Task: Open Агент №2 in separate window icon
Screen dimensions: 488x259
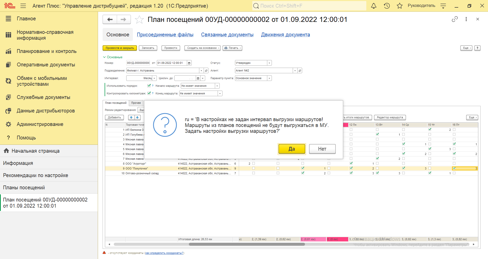Action: [300, 71]
